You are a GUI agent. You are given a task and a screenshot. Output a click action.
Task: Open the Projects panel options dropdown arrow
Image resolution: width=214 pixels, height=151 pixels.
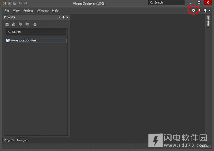[60, 17]
